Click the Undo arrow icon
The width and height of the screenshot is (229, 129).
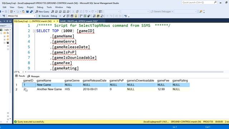pos(87,11)
